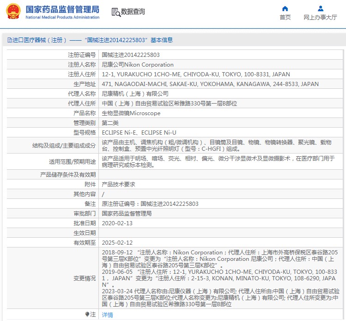Click the 网上办事大厅 person icon

321,8
